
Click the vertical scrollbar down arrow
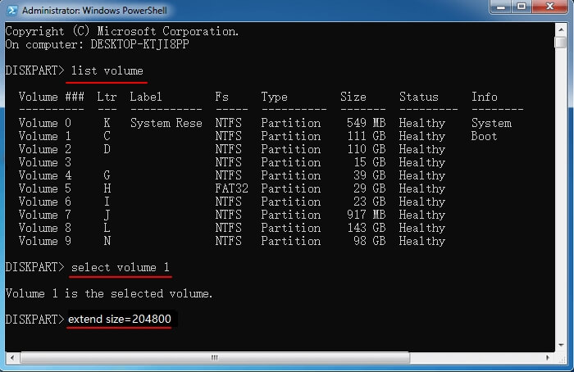point(562,344)
